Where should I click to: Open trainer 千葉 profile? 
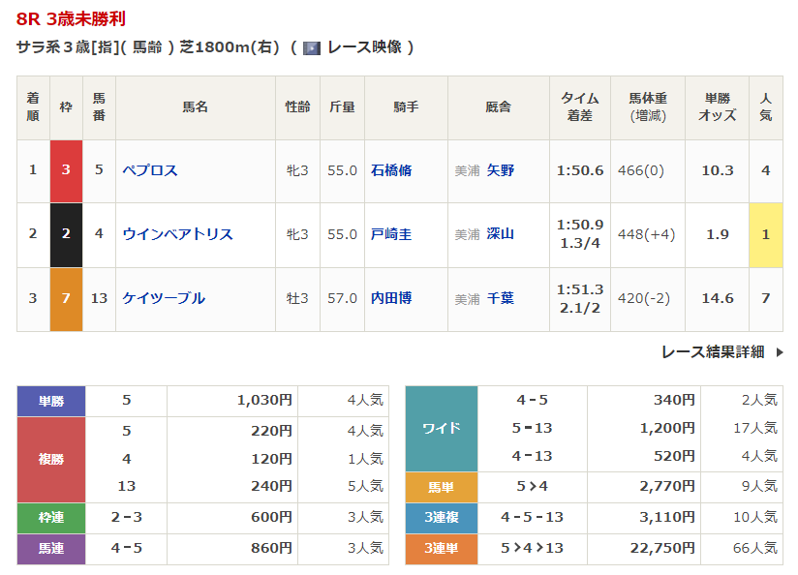tap(501, 298)
